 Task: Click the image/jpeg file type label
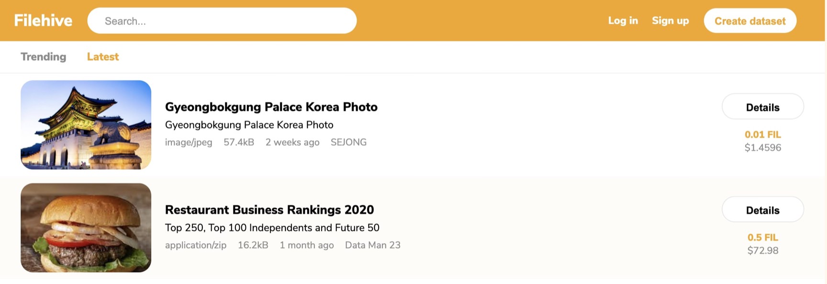tap(189, 142)
